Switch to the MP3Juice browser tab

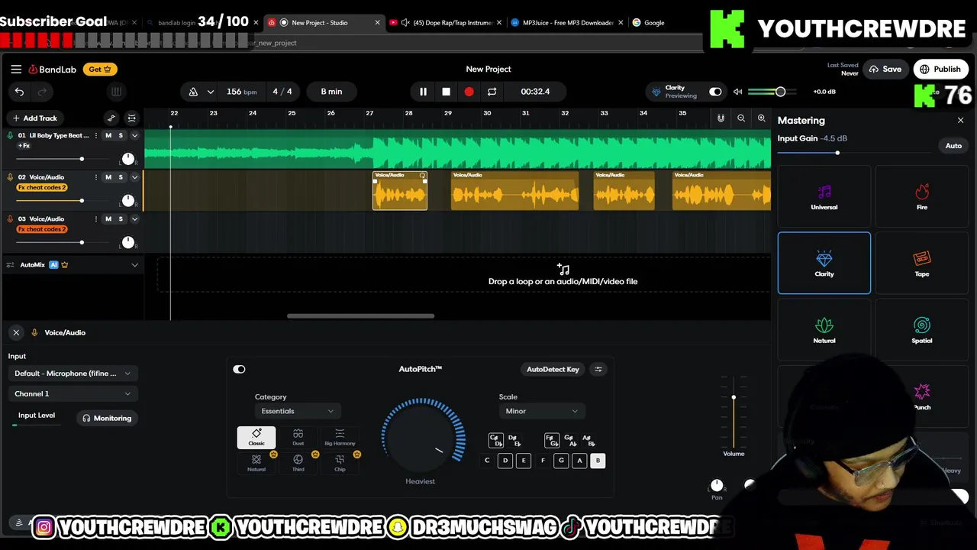pyautogui.click(x=567, y=23)
